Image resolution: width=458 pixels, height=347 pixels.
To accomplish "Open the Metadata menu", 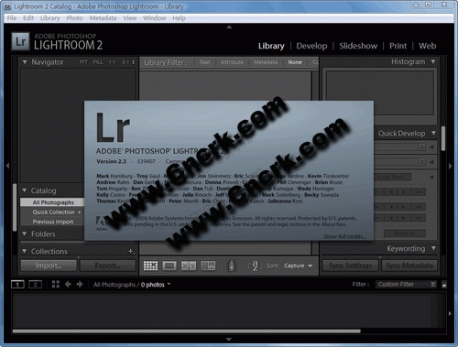I will coord(103,18).
